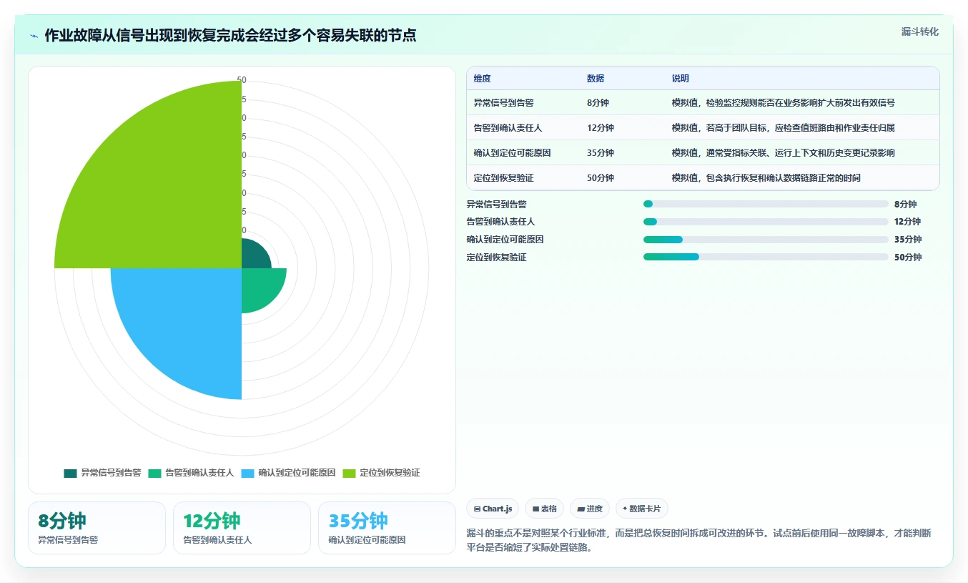968x583 pixels.
Task: Select the 确认到定位可能原因 table cell
Action: click(523, 153)
